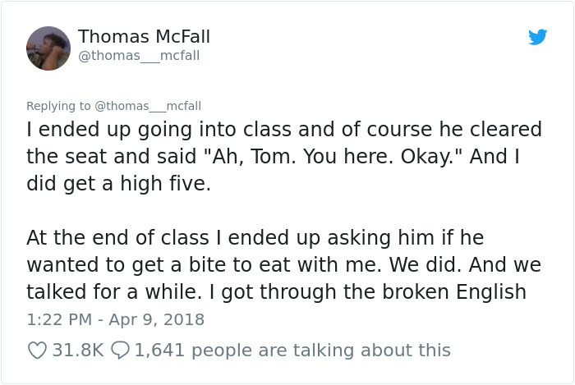The height and width of the screenshot is (385, 575).
Task: Follow the Replying to @thomas___mcfall link
Action: click(x=148, y=106)
